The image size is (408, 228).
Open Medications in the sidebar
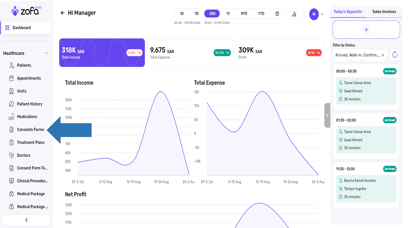coord(27,117)
